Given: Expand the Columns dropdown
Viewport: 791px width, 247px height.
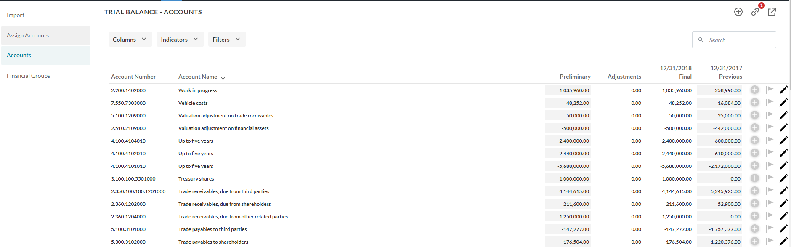Looking at the screenshot, I should pos(130,40).
